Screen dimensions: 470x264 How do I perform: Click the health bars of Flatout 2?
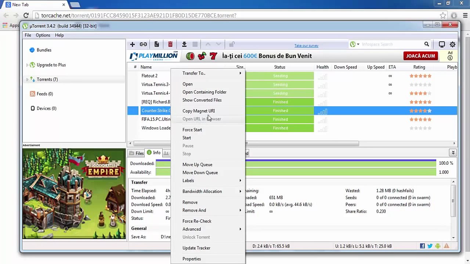(322, 76)
